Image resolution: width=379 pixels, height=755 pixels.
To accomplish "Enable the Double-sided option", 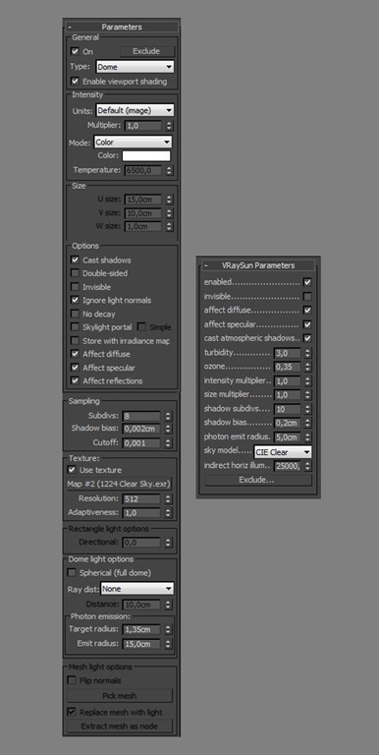I will (x=75, y=273).
